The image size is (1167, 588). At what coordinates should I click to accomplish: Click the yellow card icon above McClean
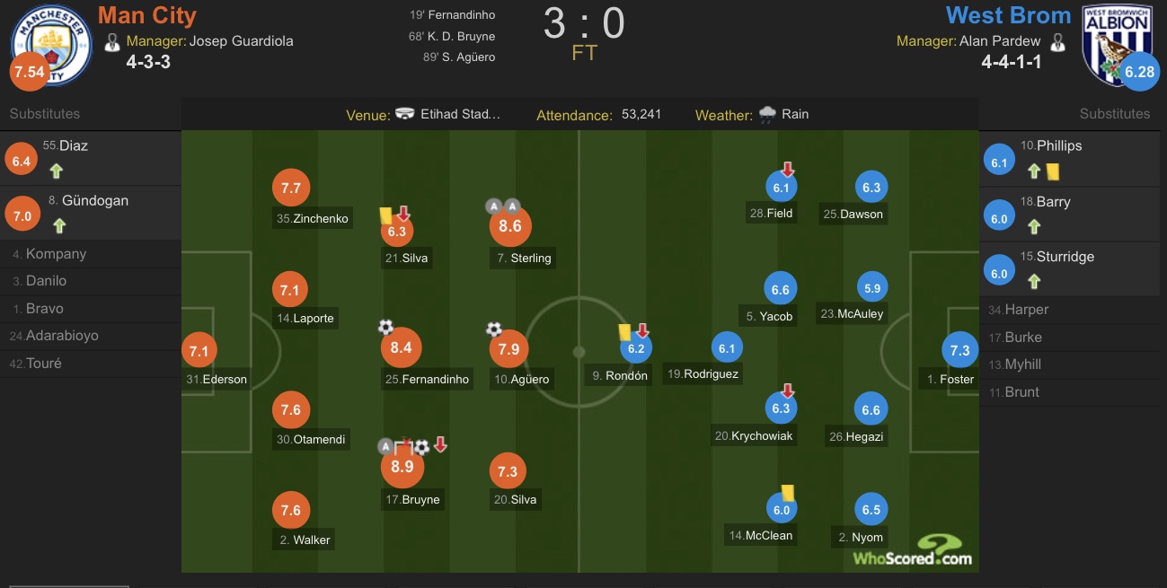[x=787, y=492]
